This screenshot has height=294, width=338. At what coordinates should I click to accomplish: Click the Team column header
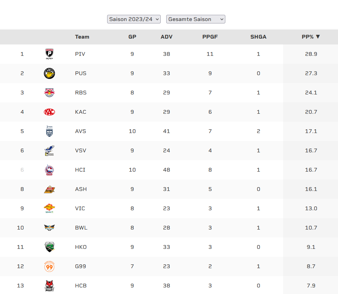pos(82,37)
